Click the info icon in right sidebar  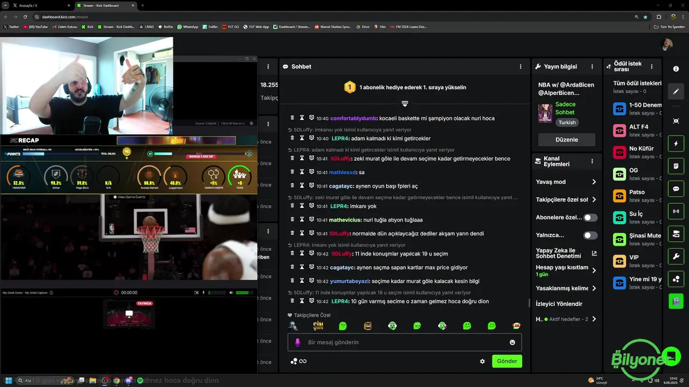click(x=676, y=69)
